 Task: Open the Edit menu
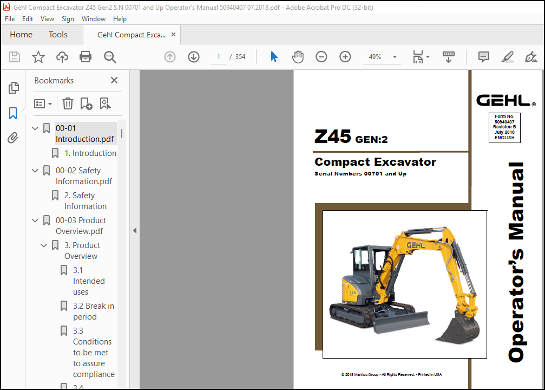coord(28,19)
